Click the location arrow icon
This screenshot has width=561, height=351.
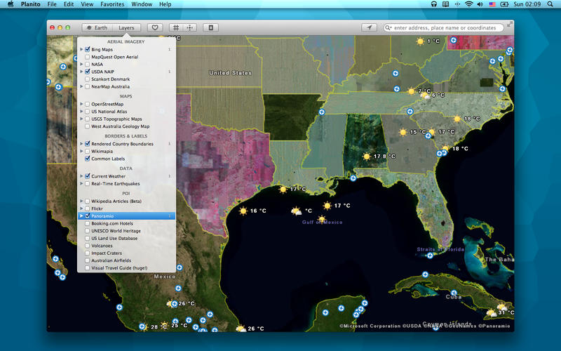pyautogui.click(x=369, y=27)
